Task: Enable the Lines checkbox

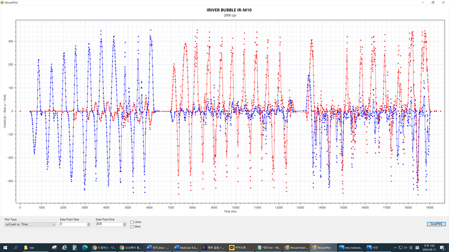Action: click(132, 222)
